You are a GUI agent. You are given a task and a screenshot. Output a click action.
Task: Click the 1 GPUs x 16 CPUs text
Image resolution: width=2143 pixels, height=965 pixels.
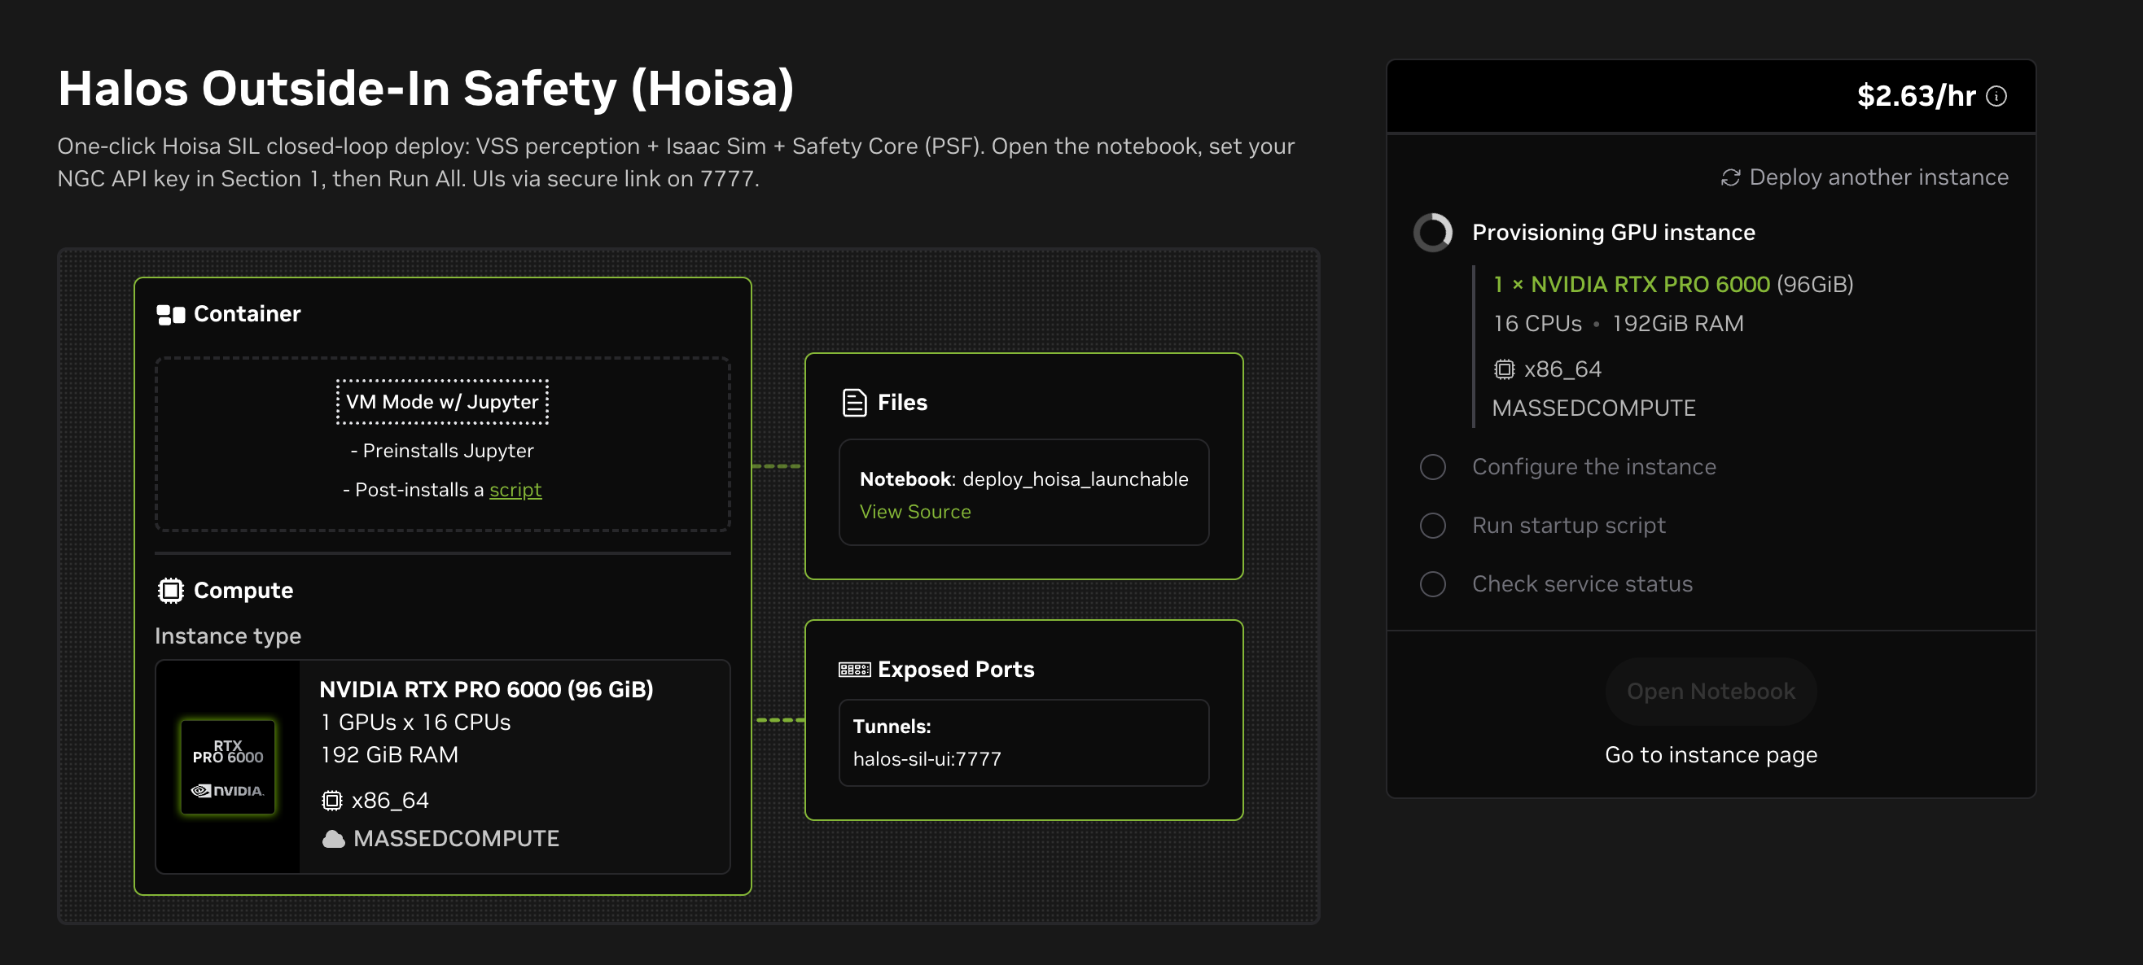[416, 723]
